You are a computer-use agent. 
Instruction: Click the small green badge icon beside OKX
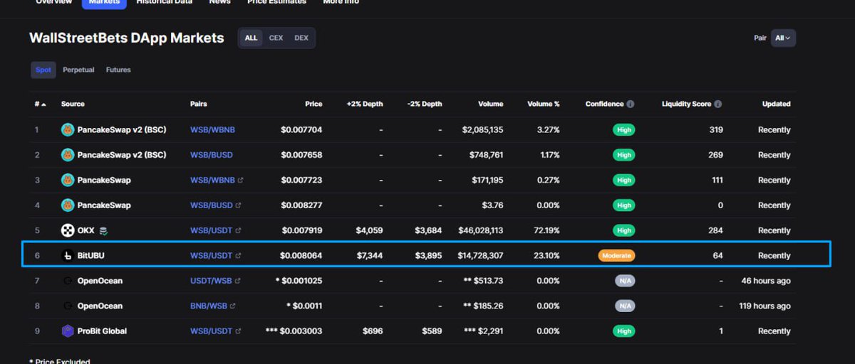tap(104, 230)
